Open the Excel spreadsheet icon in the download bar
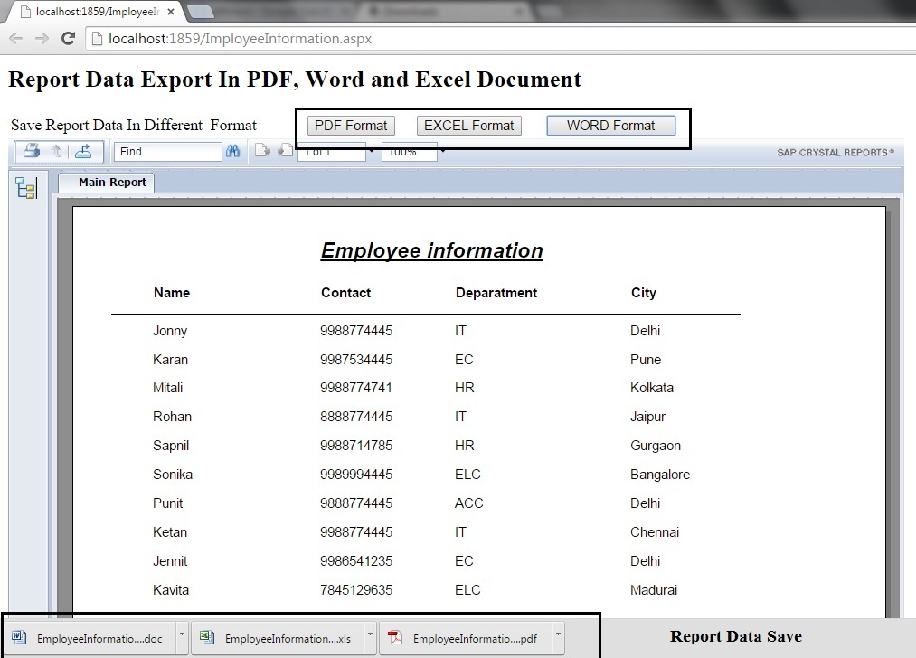916x658 pixels. pyautogui.click(x=206, y=637)
